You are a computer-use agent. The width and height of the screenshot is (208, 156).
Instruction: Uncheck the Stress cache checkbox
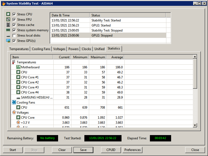click(14, 25)
